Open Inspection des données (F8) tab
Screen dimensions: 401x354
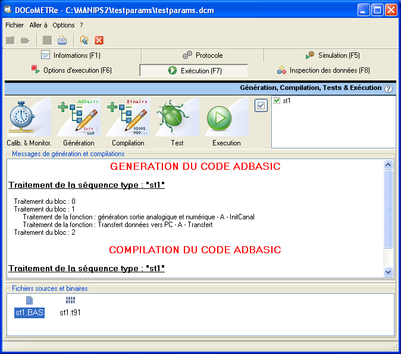(323, 70)
